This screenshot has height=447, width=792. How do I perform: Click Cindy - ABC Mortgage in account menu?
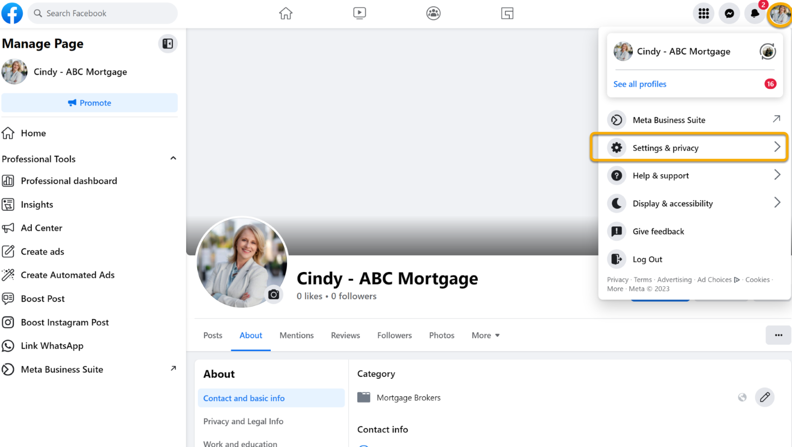pyautogui.click(x=683, y=51)
